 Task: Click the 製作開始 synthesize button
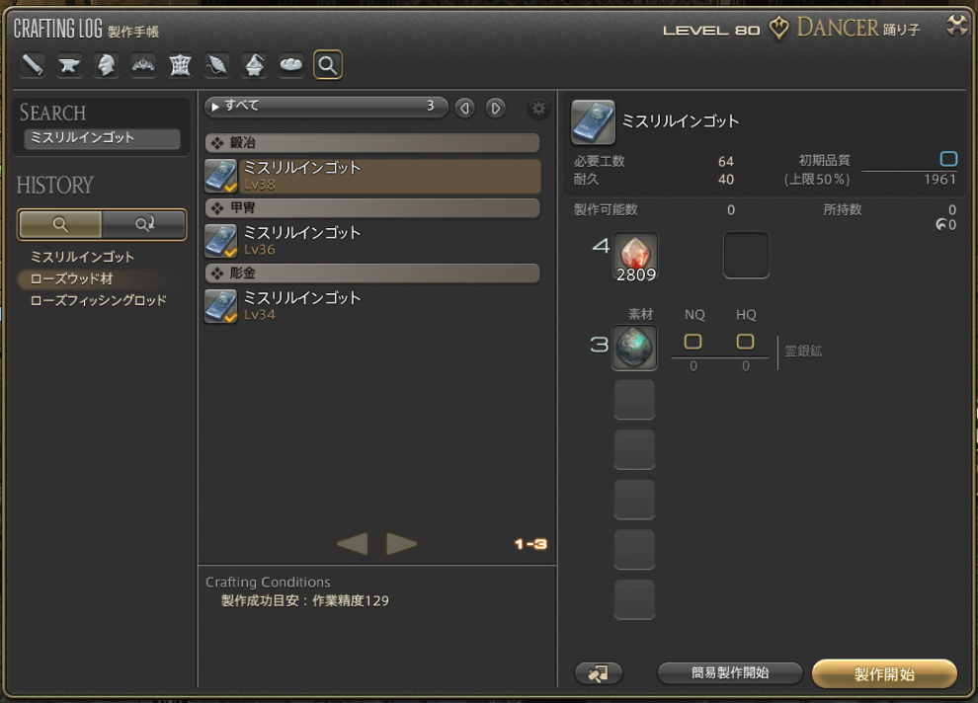click(x=884, y=673)
